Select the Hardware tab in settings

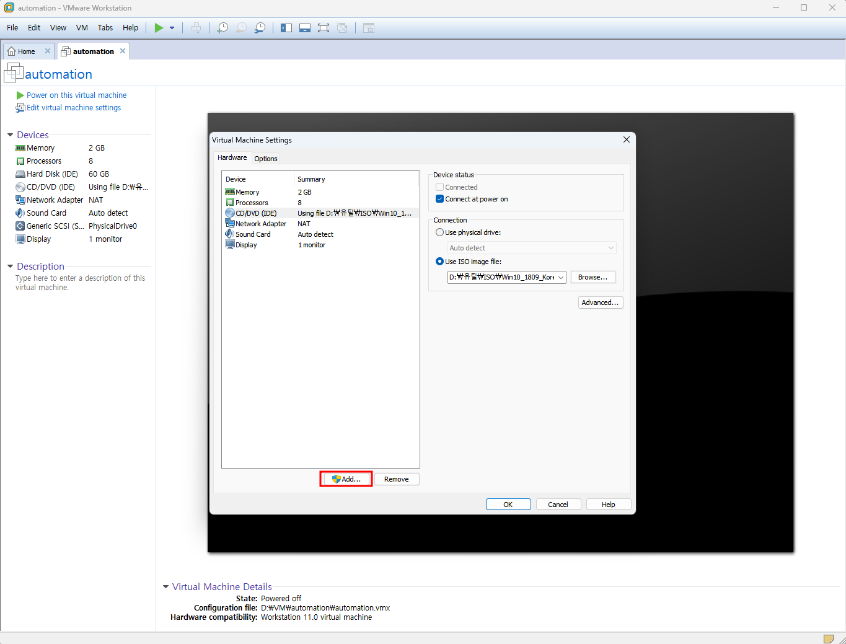click(x=232, y=157)
